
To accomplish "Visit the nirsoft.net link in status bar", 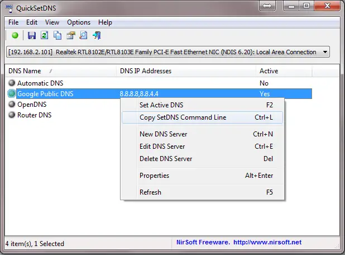I will (267, 242).
